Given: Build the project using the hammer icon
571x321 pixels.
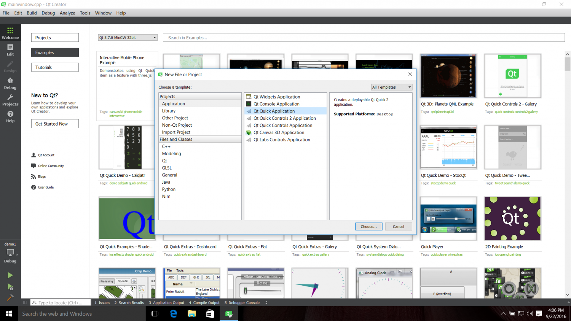Looking at the screenshot, I should [x=10, y=298].
